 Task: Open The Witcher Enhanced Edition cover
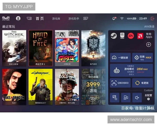point(14,48)
